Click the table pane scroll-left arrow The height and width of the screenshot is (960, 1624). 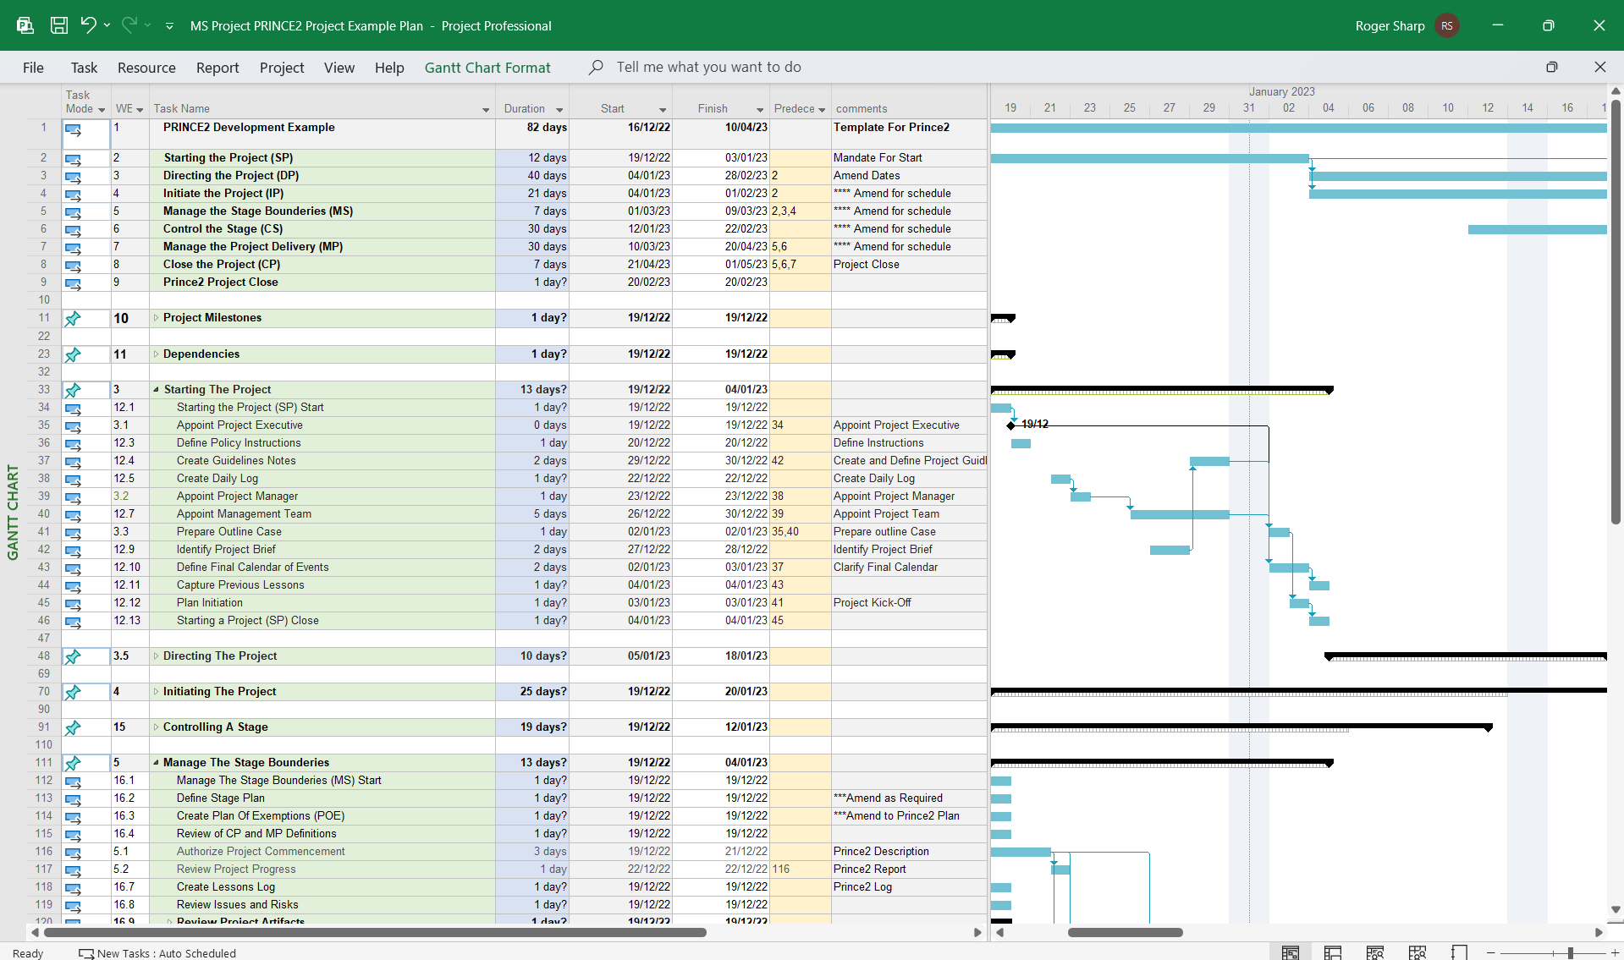point(35,933)
